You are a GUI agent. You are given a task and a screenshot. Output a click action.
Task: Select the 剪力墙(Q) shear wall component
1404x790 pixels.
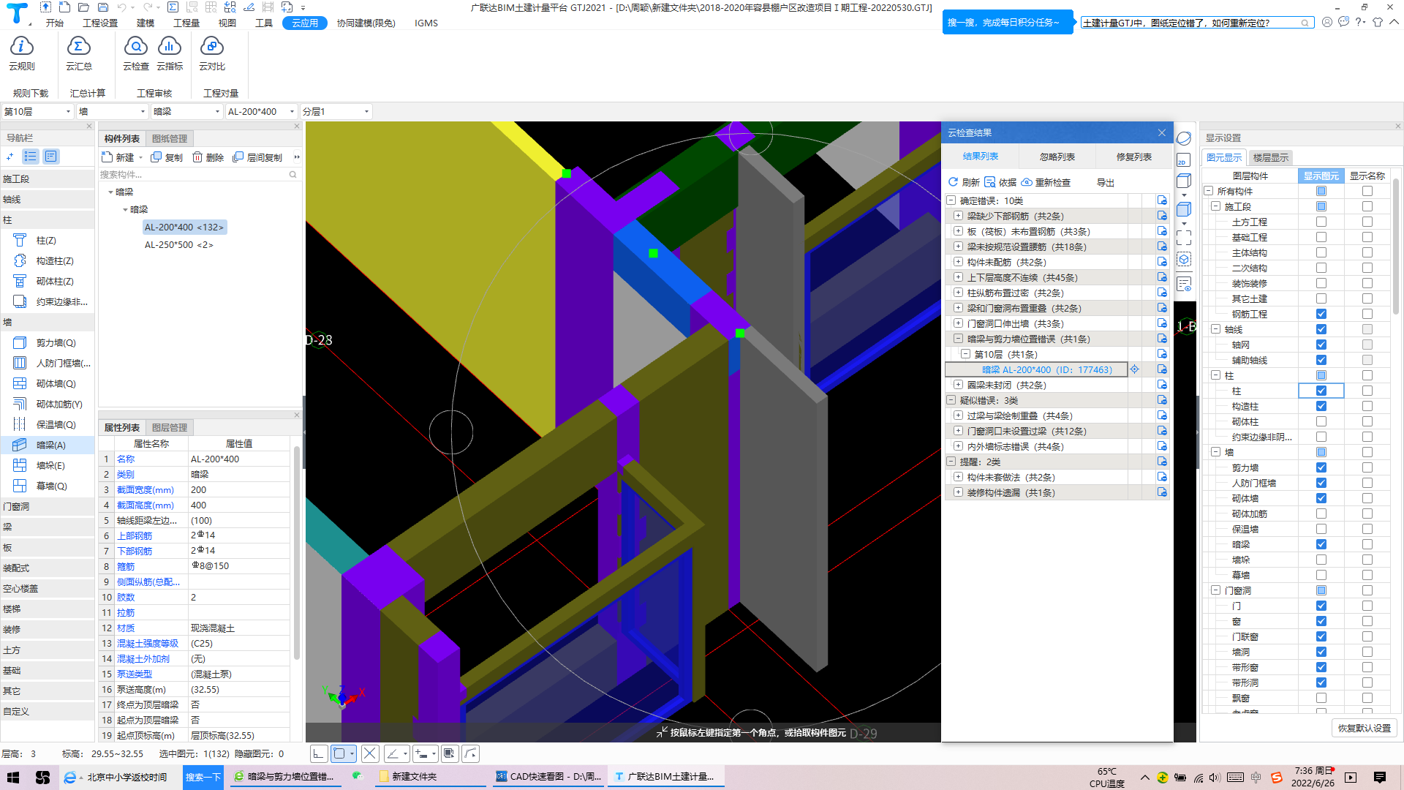pos(56,343)
